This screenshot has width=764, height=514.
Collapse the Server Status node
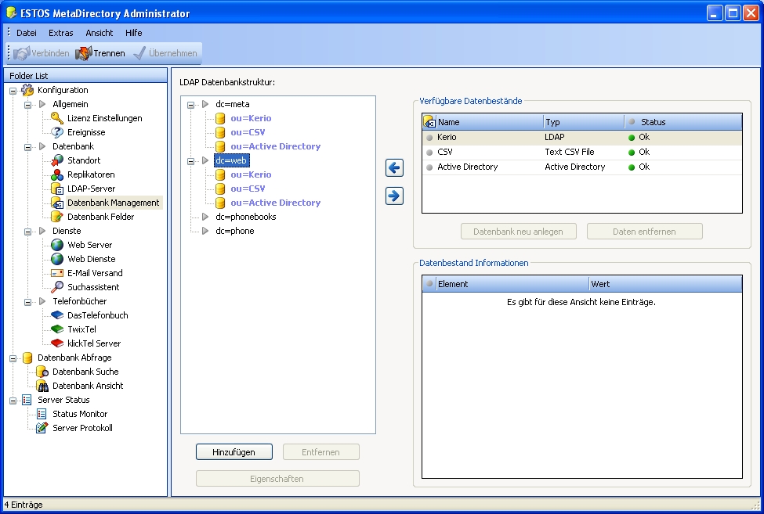(13, 401)
